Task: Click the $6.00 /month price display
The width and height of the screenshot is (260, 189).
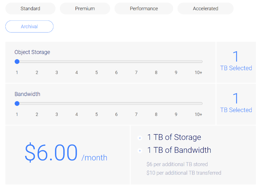Action: pos(66,152)
